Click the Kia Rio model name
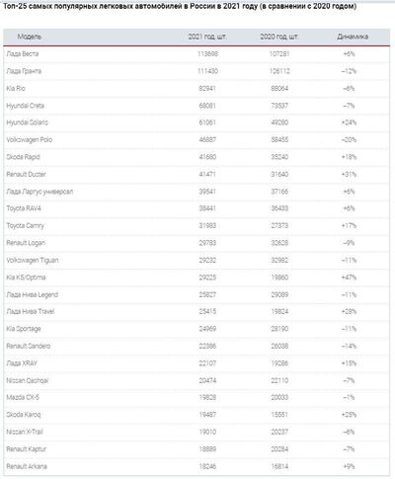The image size is (395, 479). 16,88
